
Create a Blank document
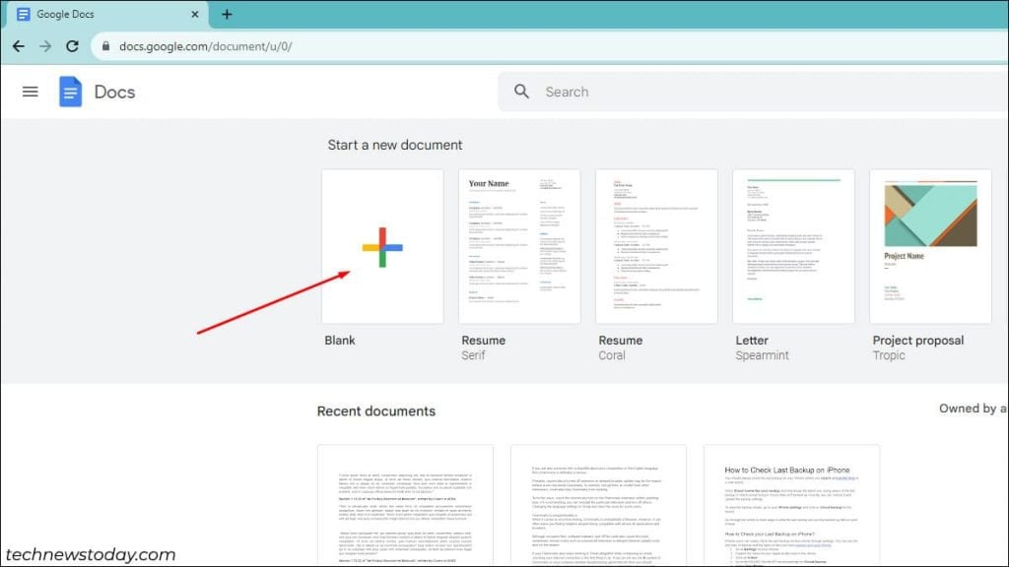382,247
